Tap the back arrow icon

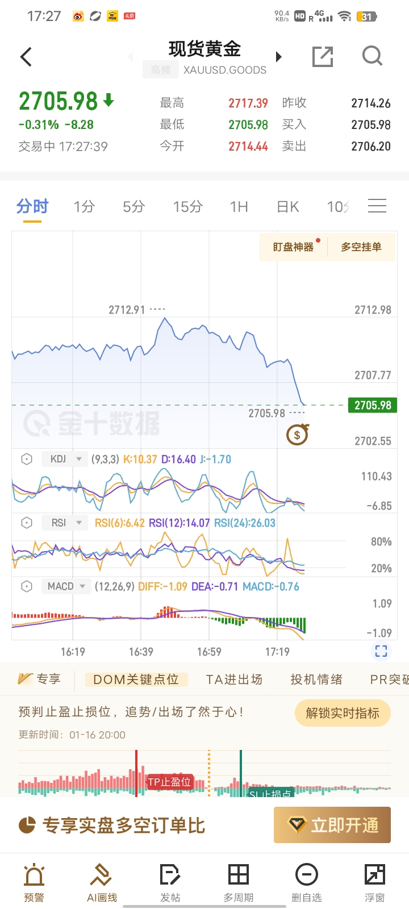point(26,57)
